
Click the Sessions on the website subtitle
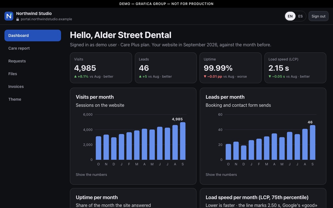click(x=100, y=105)
